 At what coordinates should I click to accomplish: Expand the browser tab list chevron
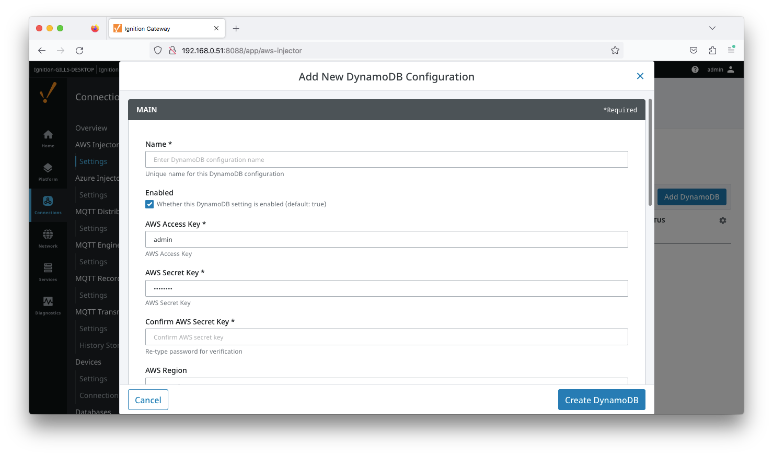pos(712,28)
